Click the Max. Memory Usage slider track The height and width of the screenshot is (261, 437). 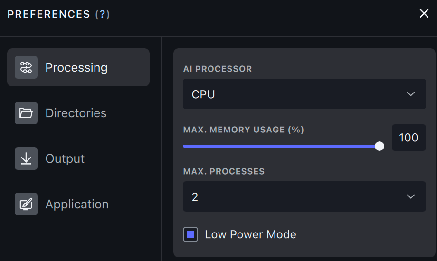(x=280, y=146)
